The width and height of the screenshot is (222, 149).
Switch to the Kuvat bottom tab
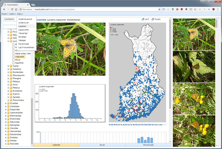pyautogui.click(x=102, y=145)
